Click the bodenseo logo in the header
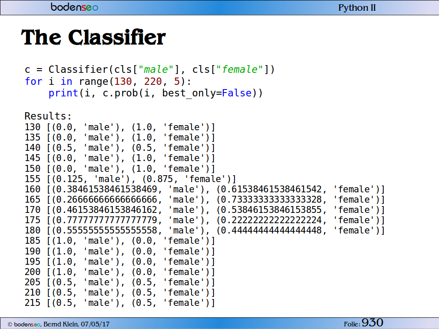Viewport: 439px width, 329px height. [x=75, y=7]
